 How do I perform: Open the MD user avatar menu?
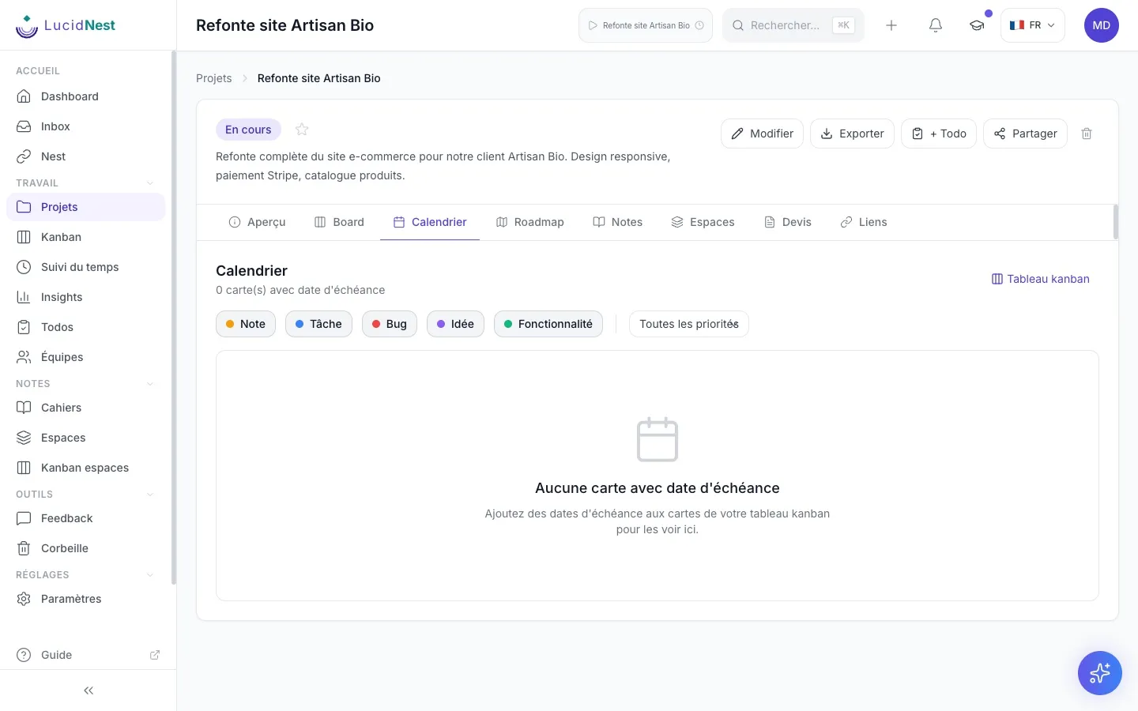(1102, 25)
